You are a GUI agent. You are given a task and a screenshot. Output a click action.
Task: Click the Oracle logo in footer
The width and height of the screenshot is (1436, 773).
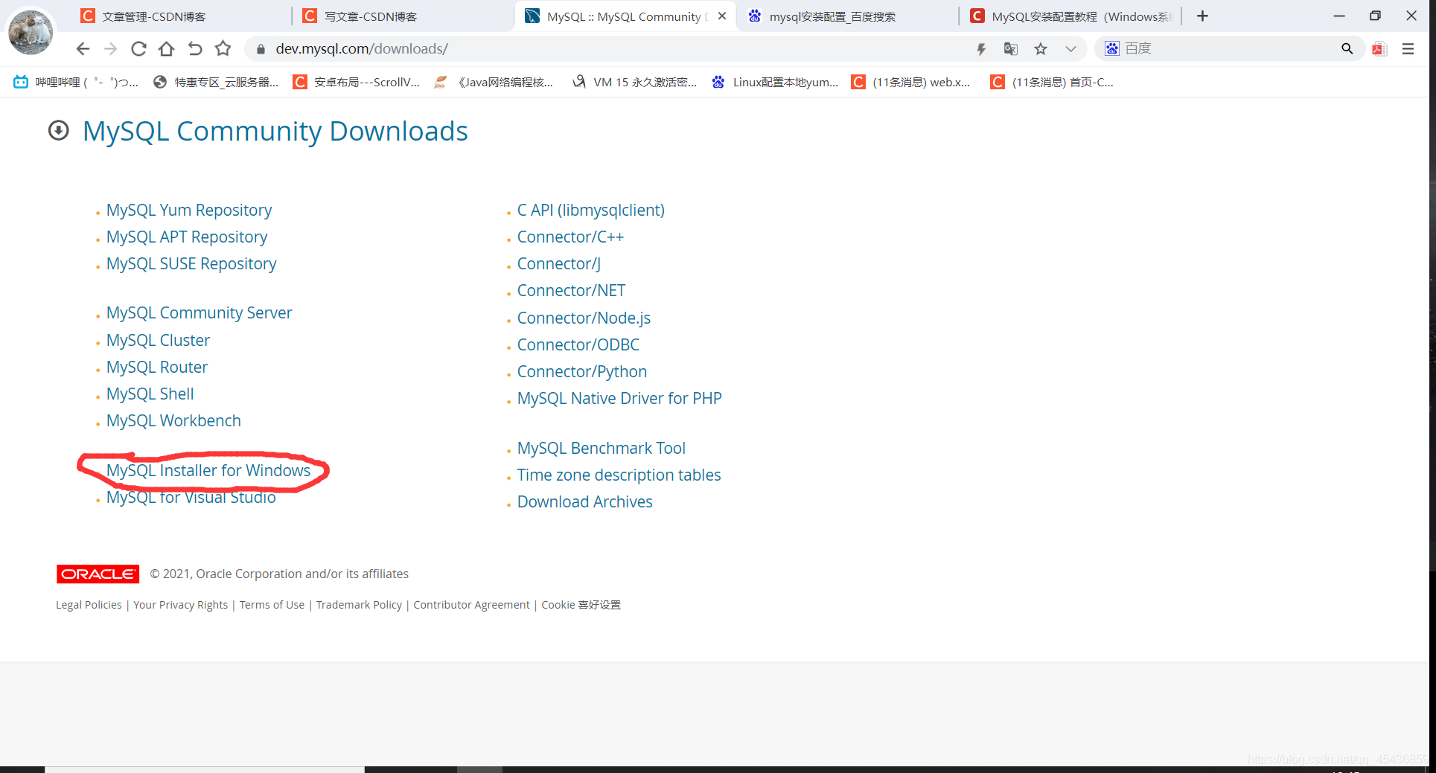point(98,574)
